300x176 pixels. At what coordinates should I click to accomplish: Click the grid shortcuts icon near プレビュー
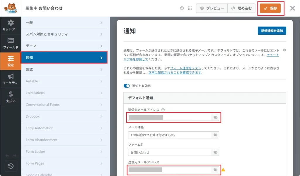pos(190,8)
